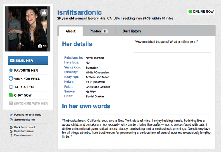Click the Chat Now link

pyautogui.click(x=23, y=95)
